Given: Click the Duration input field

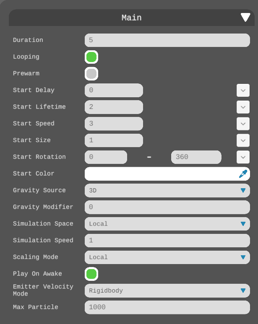Looking at the screenshot, I should 167,40.
